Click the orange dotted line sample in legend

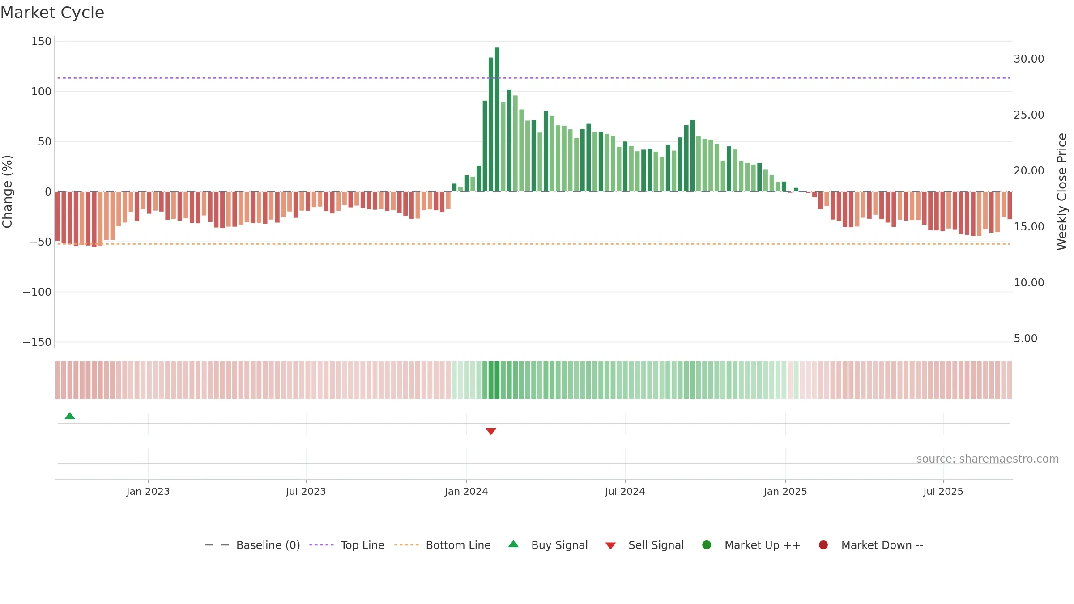coord(407,545)
